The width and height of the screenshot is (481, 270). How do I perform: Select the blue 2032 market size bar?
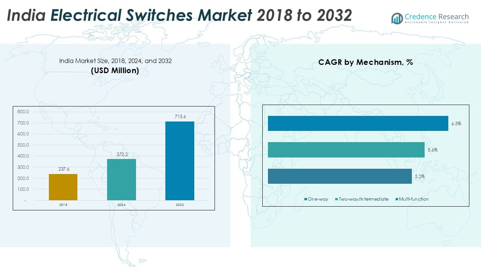180,159
